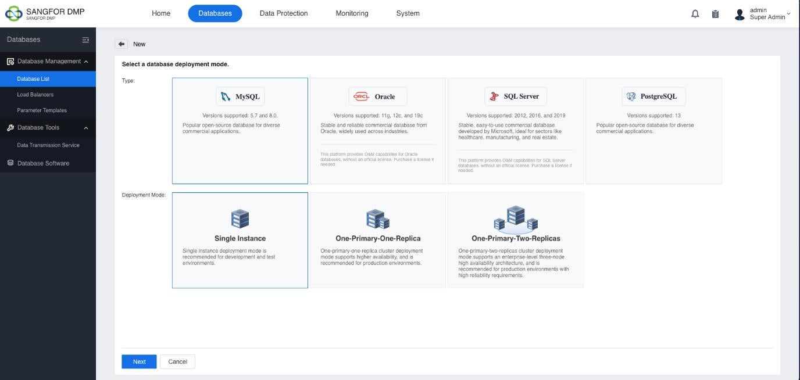
Task: Open Load Balancers in the sidebar
Action: pos(48,95)
